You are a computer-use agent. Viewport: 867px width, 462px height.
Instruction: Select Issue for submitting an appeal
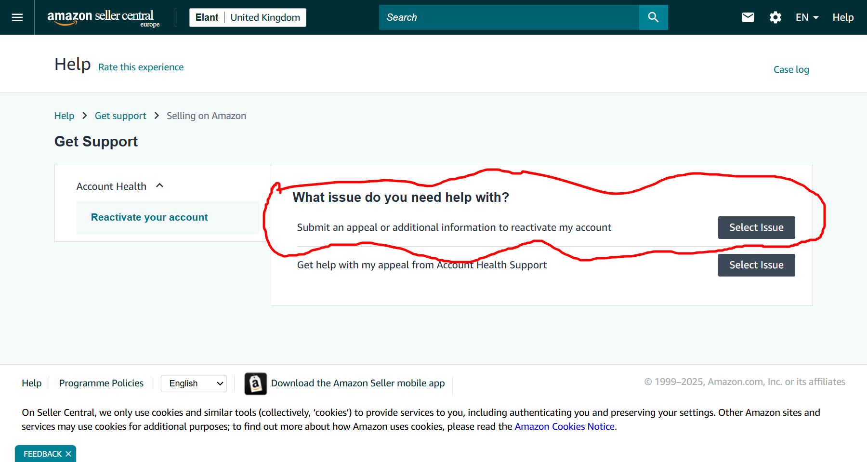756,227
